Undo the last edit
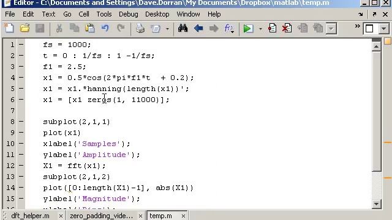This screenshot has width=392, height=220. (105, 28)
